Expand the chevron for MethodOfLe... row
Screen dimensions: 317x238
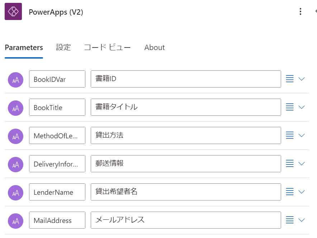tap(302, 135)
